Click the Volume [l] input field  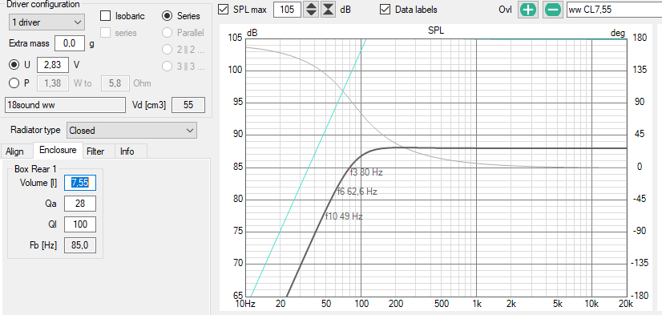click(x=80, y=183)
